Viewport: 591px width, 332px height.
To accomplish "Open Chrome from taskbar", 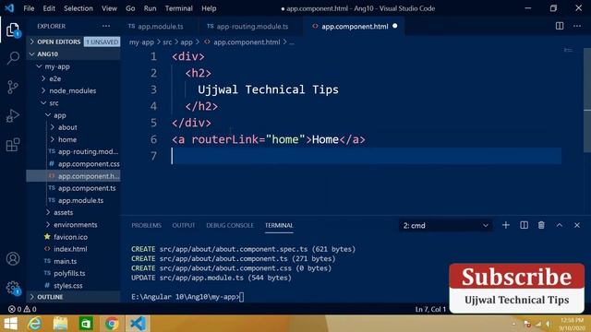I will pos(112,324).
